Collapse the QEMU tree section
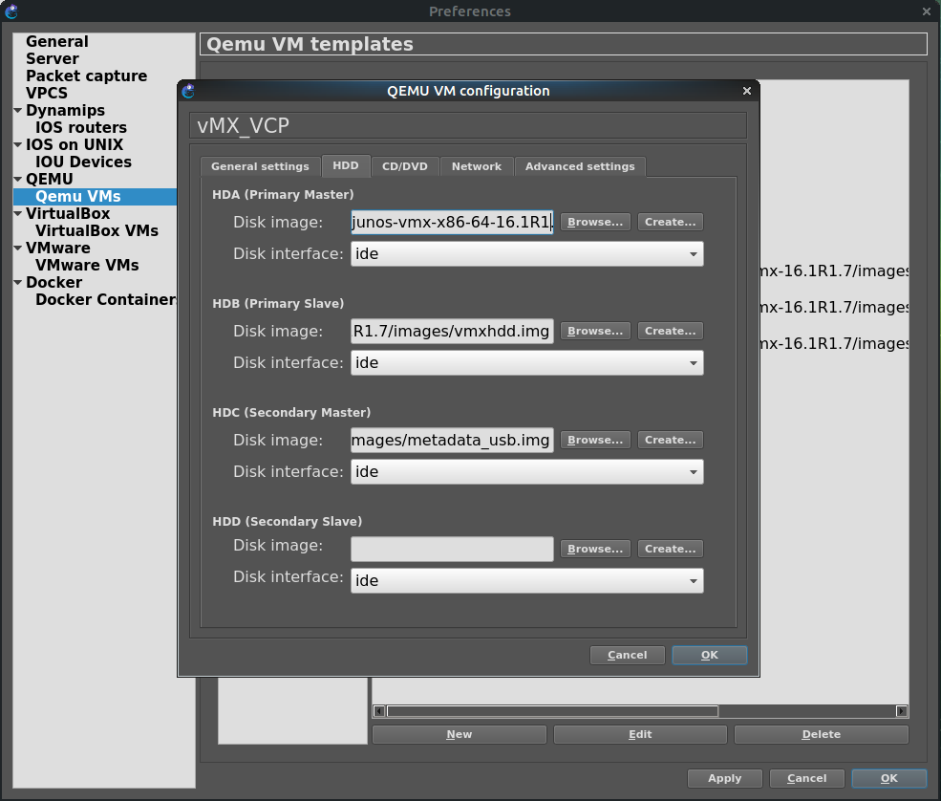This screenshot has height=801, width=941. (18, 180)
